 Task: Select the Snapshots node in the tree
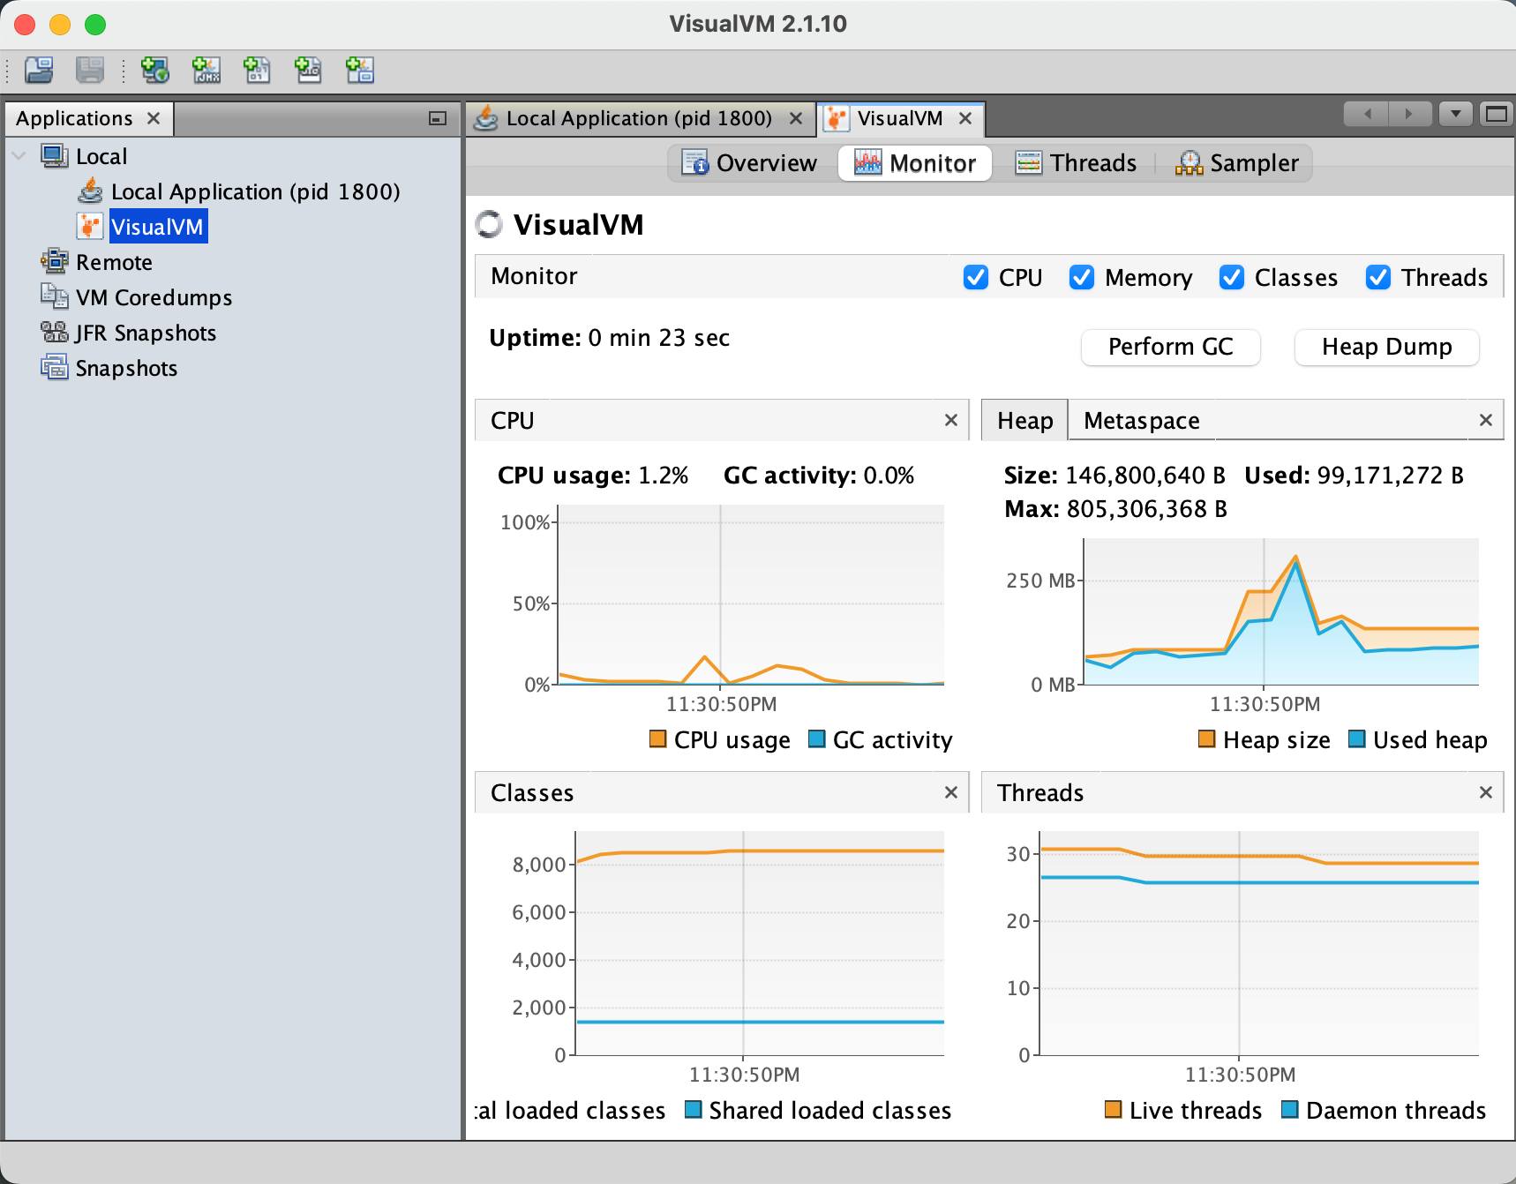[x=126, y=368]
